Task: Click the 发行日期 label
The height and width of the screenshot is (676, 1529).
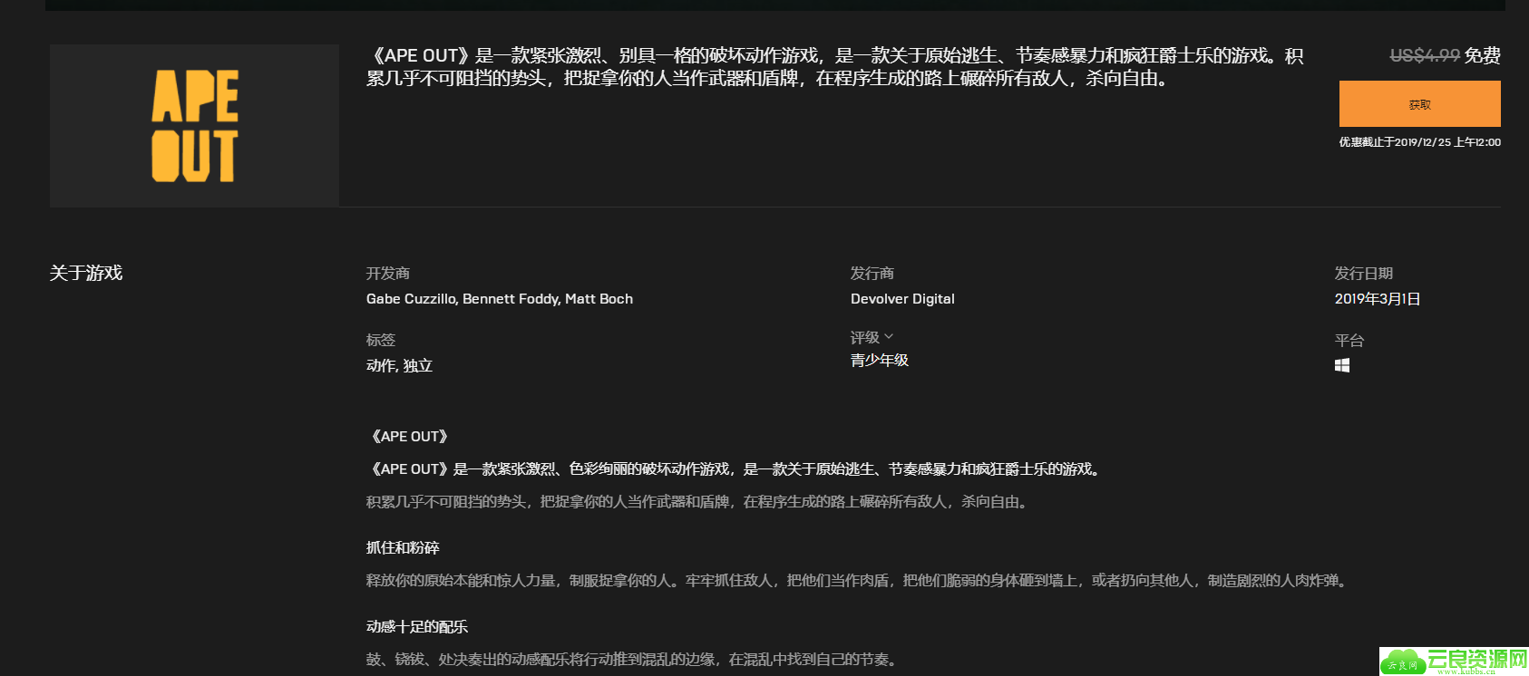Action: (1364, 274)
